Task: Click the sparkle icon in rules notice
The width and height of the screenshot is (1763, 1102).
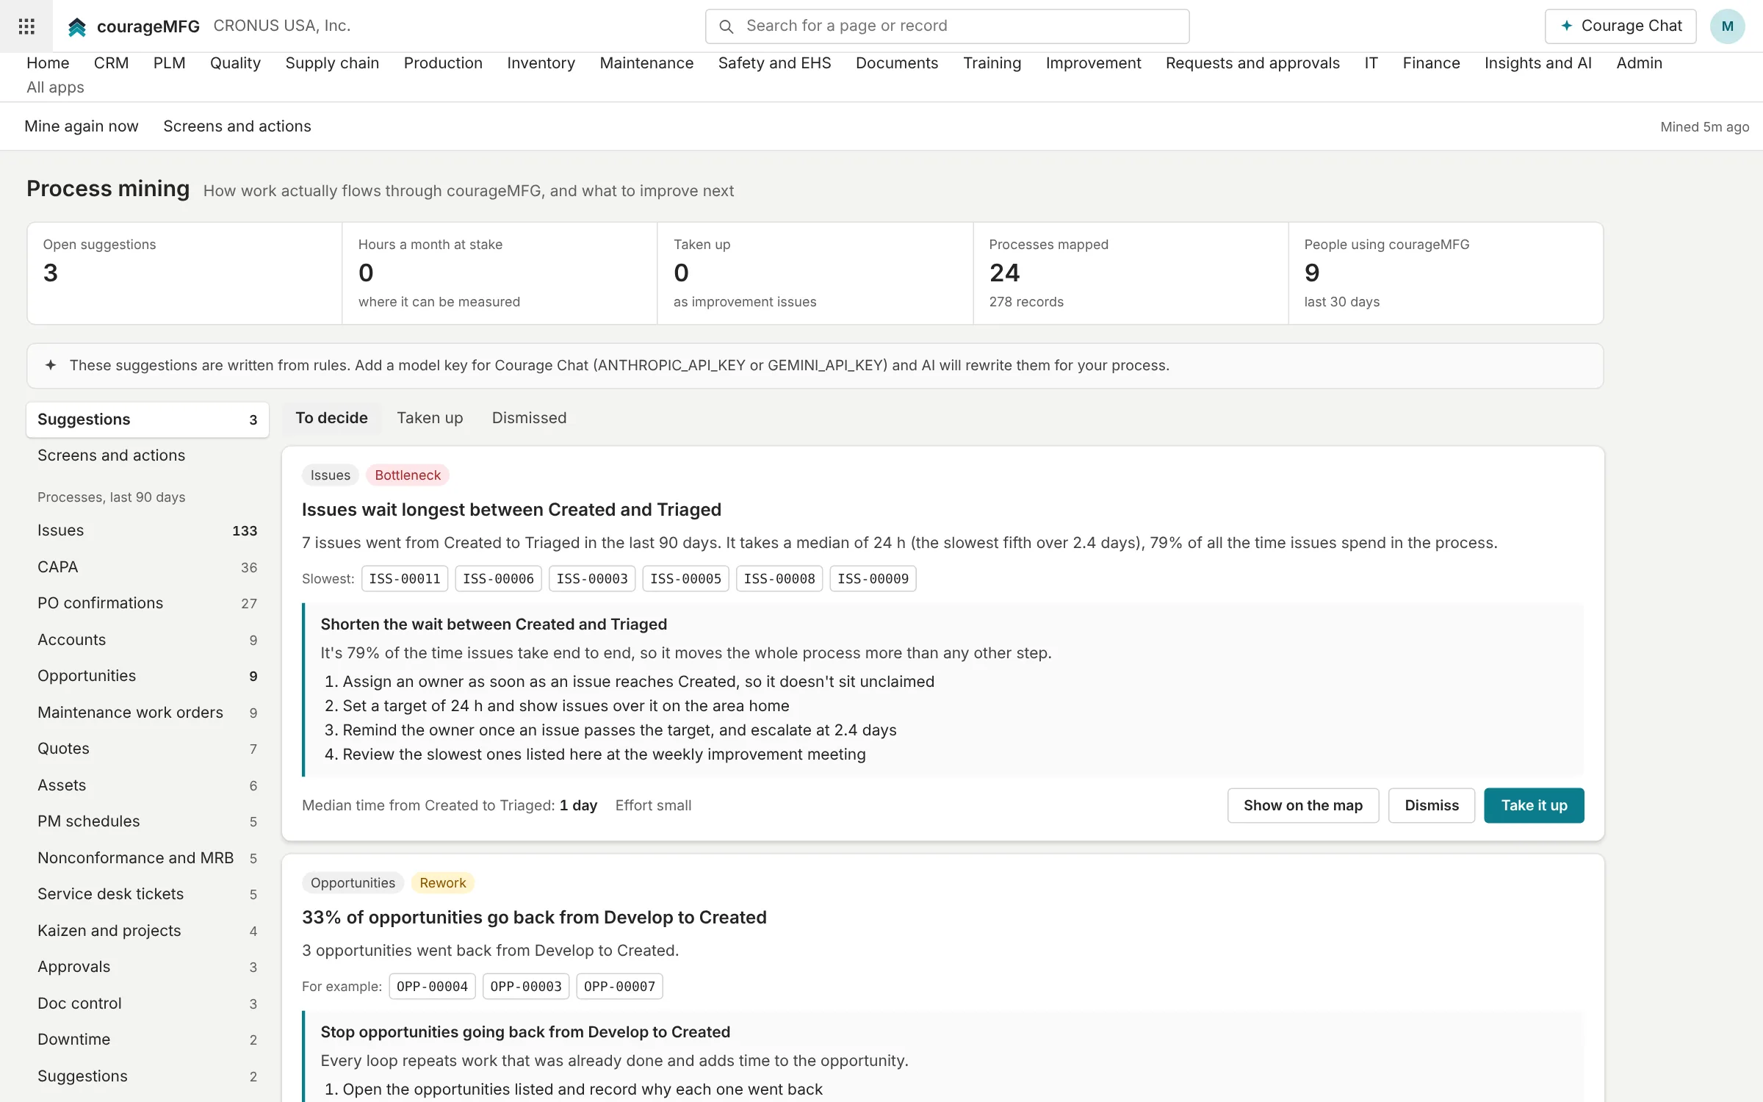Action: click(x=51, y=365)
